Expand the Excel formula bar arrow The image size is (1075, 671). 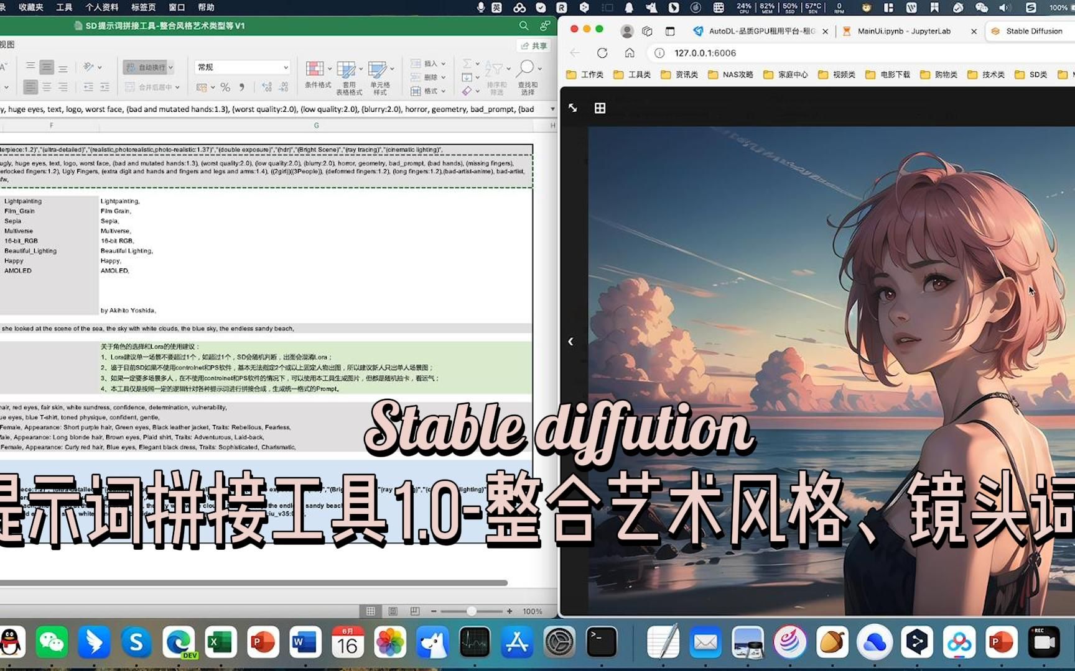[x=552, y=109]
